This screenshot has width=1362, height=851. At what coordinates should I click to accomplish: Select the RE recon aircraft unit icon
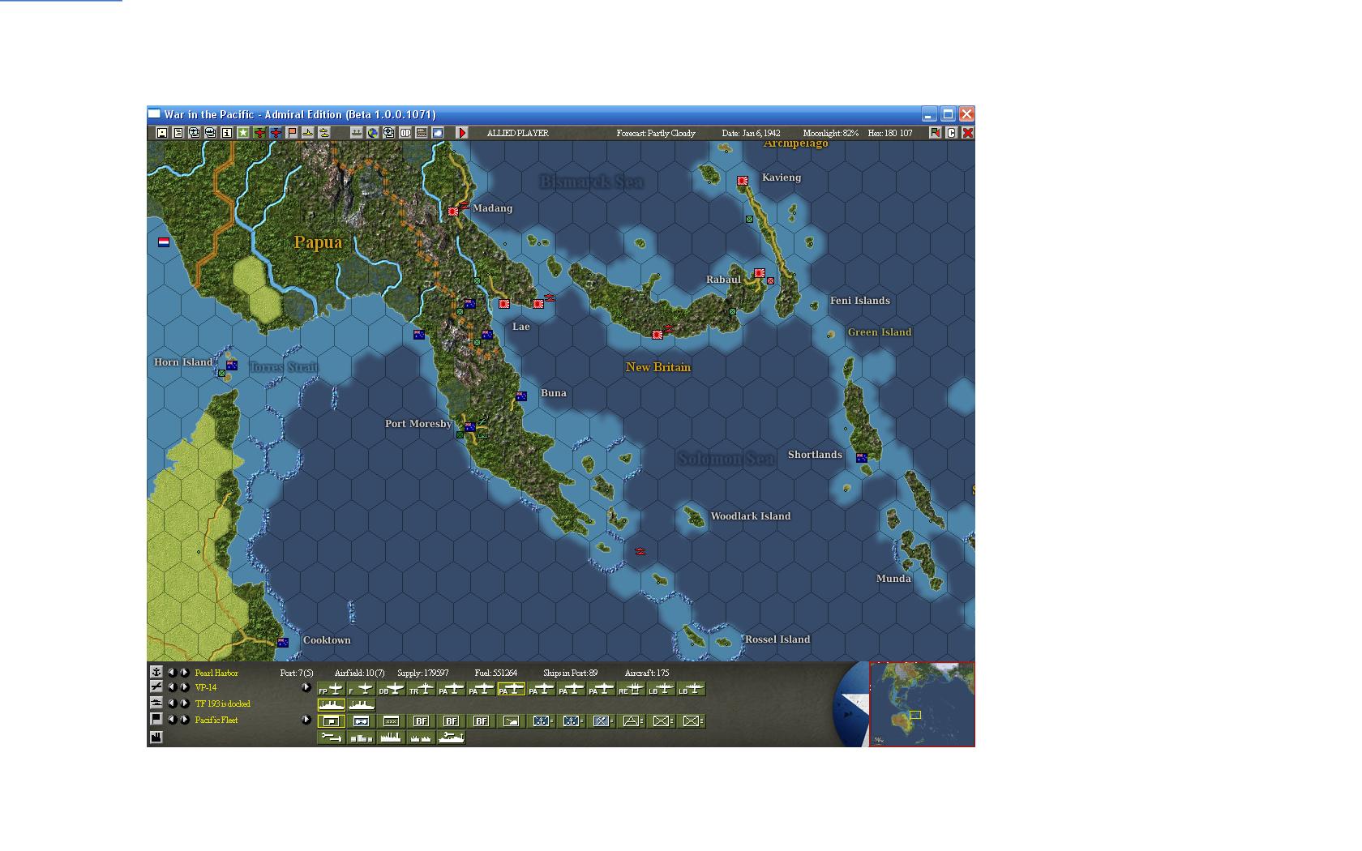(x=631, y=689)
